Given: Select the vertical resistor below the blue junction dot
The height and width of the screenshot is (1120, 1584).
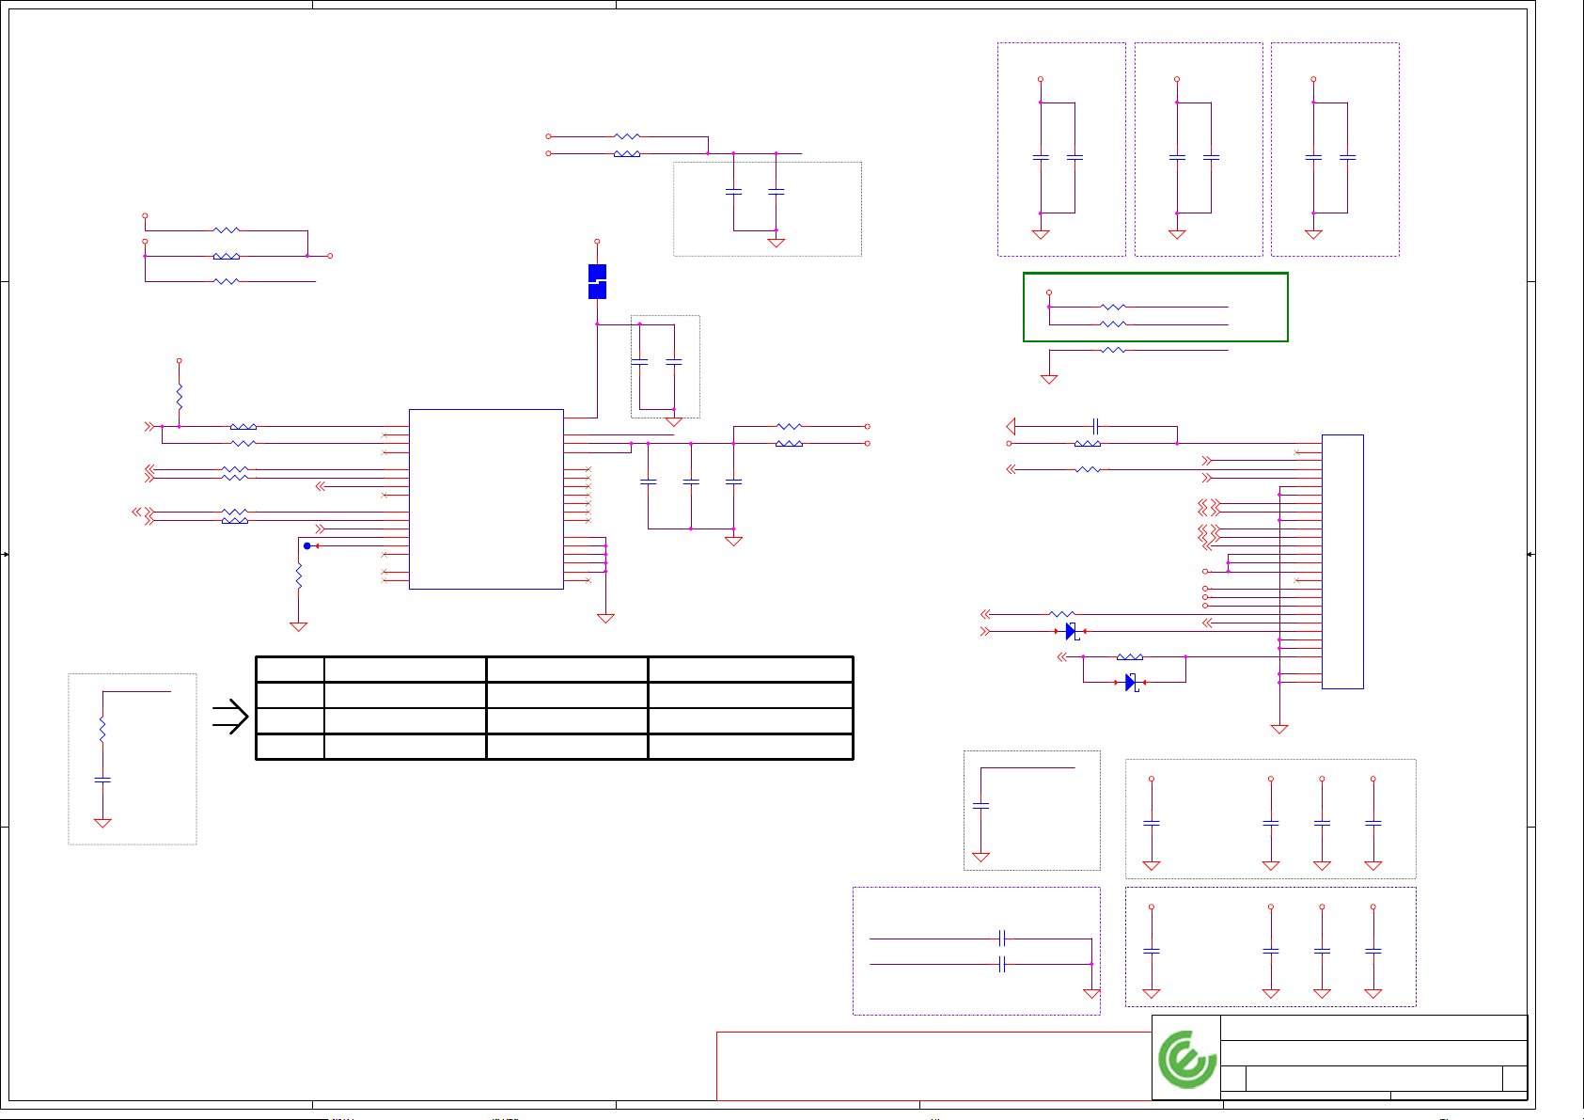Looking at the screenshot, I should 299,576.
